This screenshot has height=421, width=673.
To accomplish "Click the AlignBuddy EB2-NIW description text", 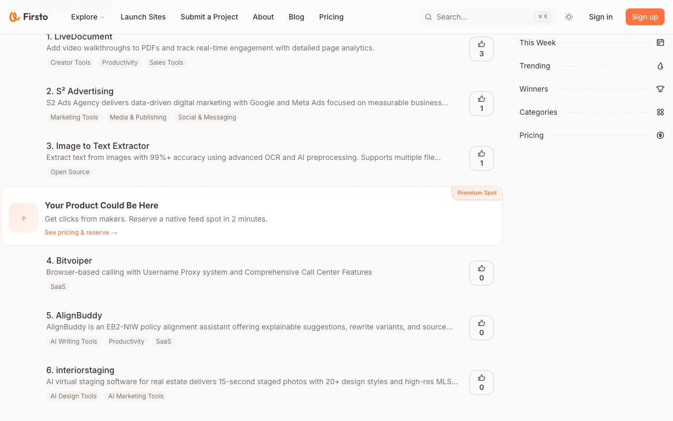I will 249,327.
